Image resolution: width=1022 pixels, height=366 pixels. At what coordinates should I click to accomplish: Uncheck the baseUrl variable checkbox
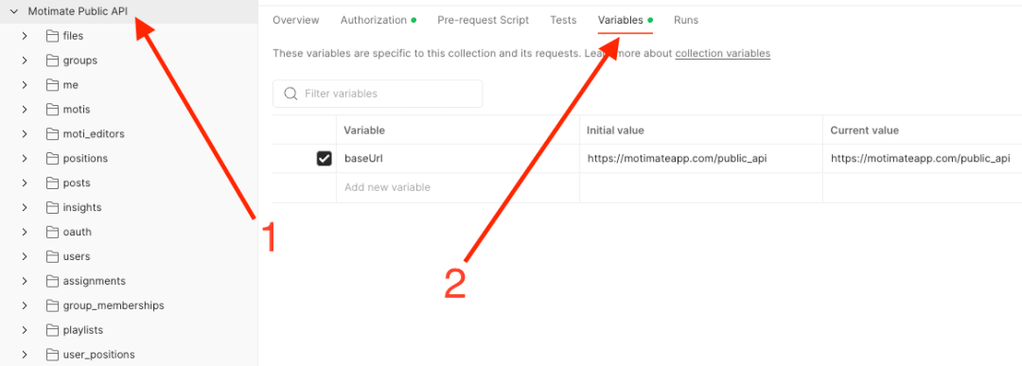324,158
